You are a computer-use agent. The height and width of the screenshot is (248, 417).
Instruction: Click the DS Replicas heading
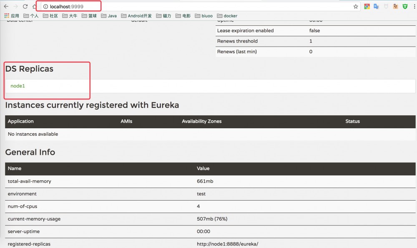(x=29, y=69)
